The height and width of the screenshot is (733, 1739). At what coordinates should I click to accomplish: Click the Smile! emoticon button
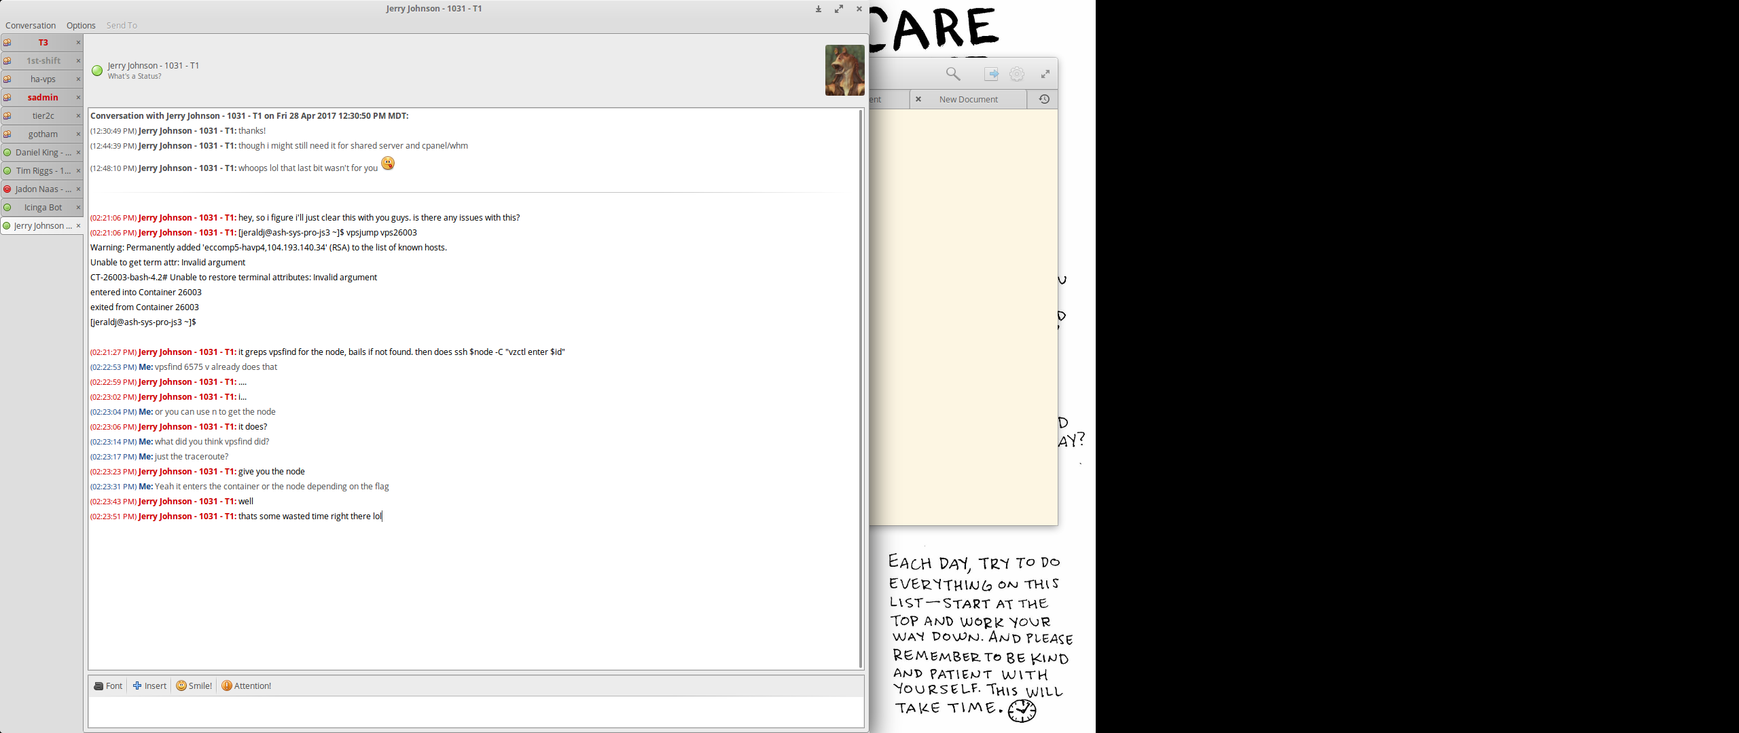pyautogui.click(x=194, y=685)
